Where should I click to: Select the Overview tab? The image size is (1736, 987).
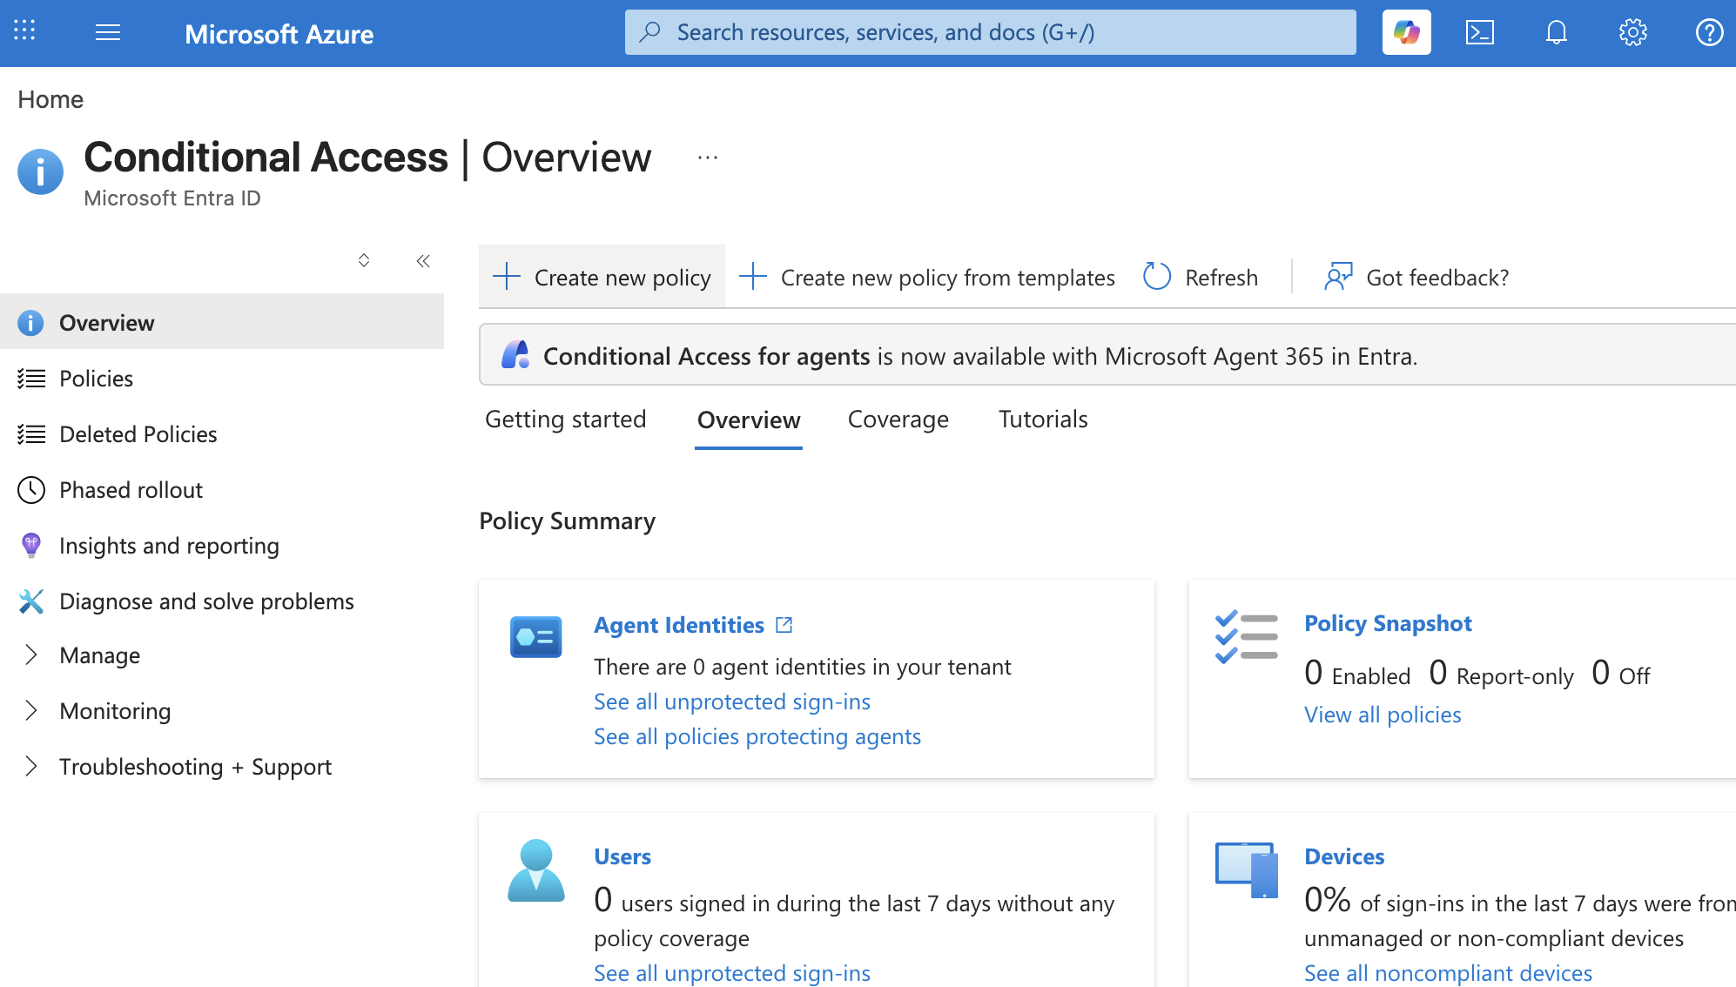[x=749, y=420]
